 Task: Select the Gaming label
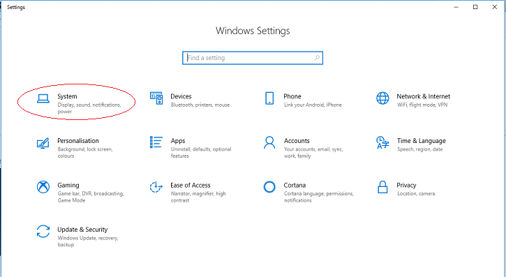68,186
